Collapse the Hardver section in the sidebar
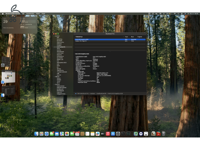This screenshot has height=150, width=200. tap(54, 36)
